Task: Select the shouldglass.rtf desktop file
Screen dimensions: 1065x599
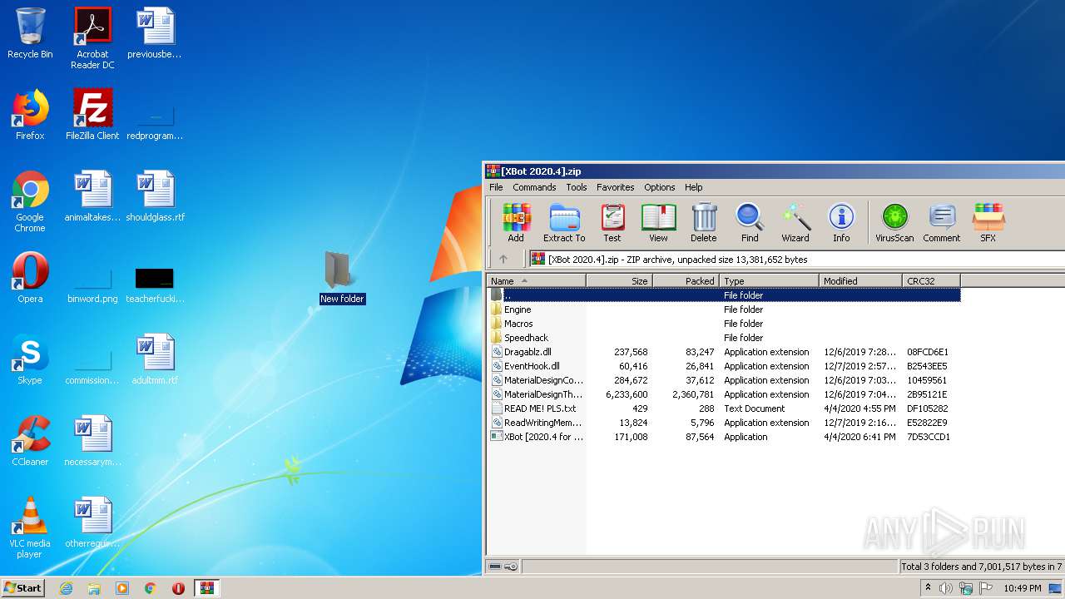Action: (155, 196)
